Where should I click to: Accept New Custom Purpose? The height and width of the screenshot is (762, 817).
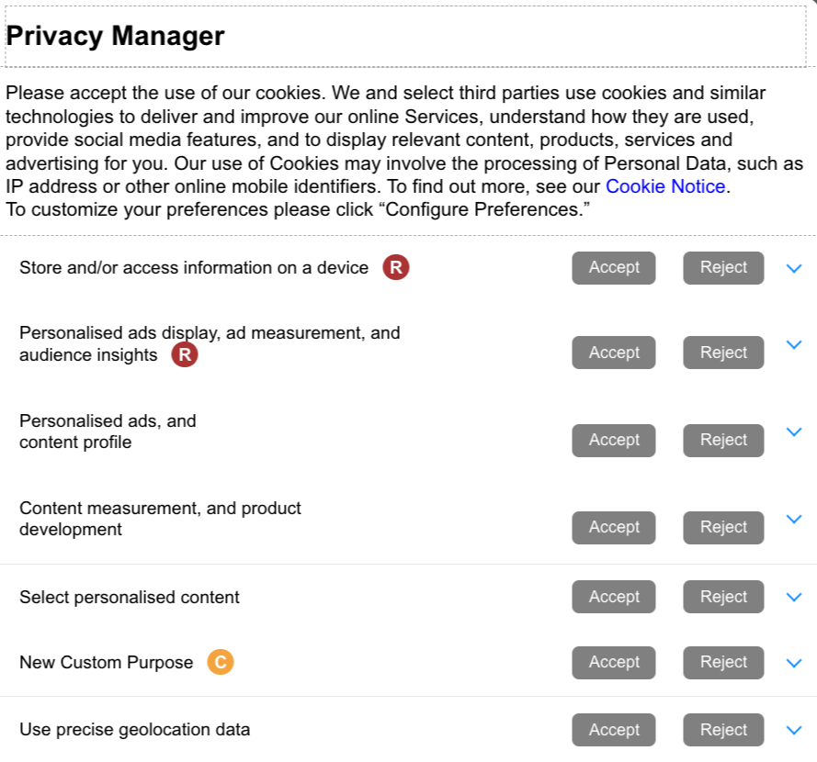coord(614,663)
